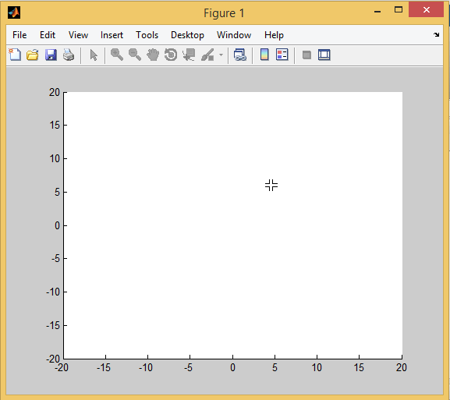Toggle the Rotate 3D tool

[171, 55]
